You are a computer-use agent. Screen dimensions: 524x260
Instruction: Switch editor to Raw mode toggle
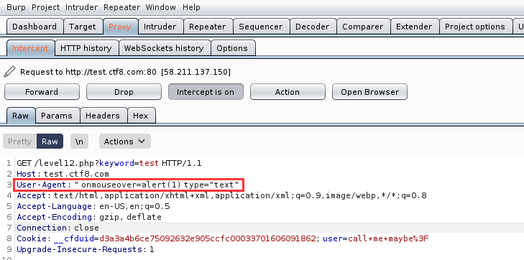pos(50,141)
